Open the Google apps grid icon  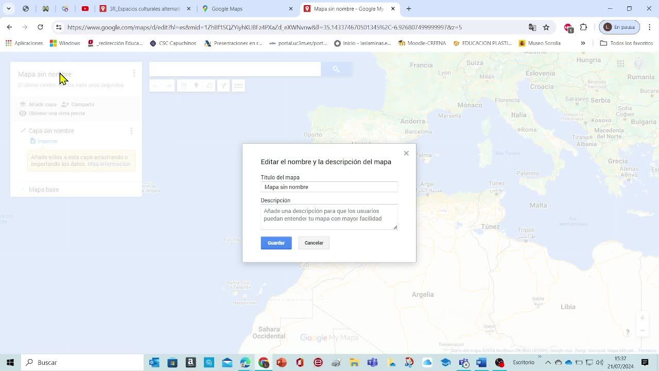pyautogui.click(x=620, y=64)
